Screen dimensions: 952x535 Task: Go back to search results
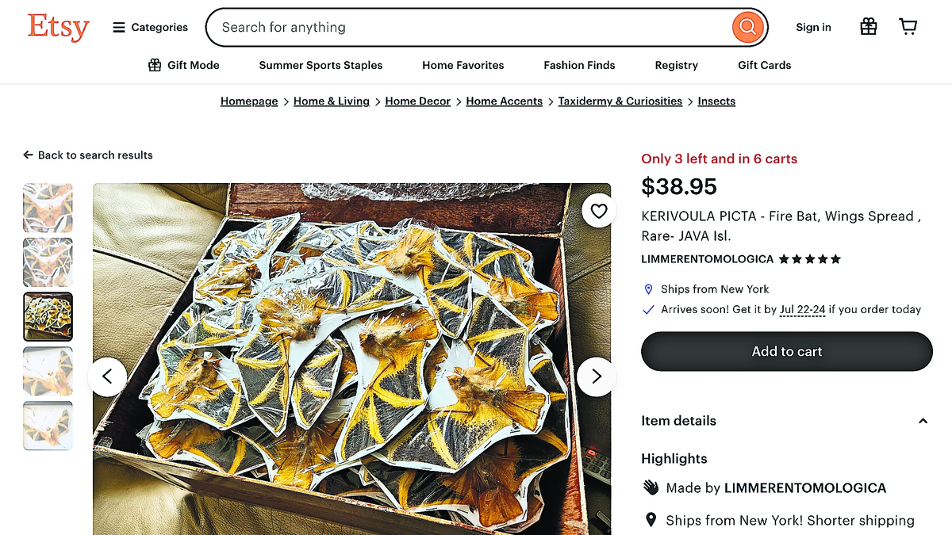pyautogui.click(x=88, y=155)
